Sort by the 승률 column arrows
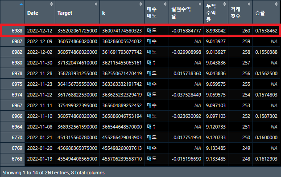The image size is (281, 177). [277, 4]
